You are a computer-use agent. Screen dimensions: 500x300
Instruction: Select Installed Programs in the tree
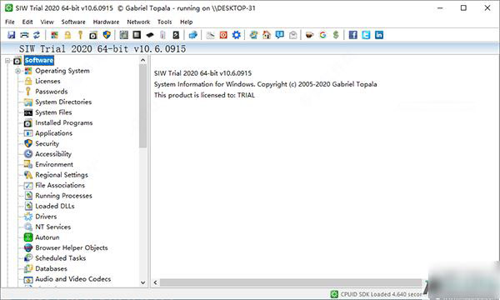click(64, 122)
